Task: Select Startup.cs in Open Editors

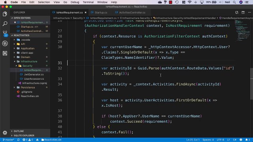Action: [x=30, y=27]
